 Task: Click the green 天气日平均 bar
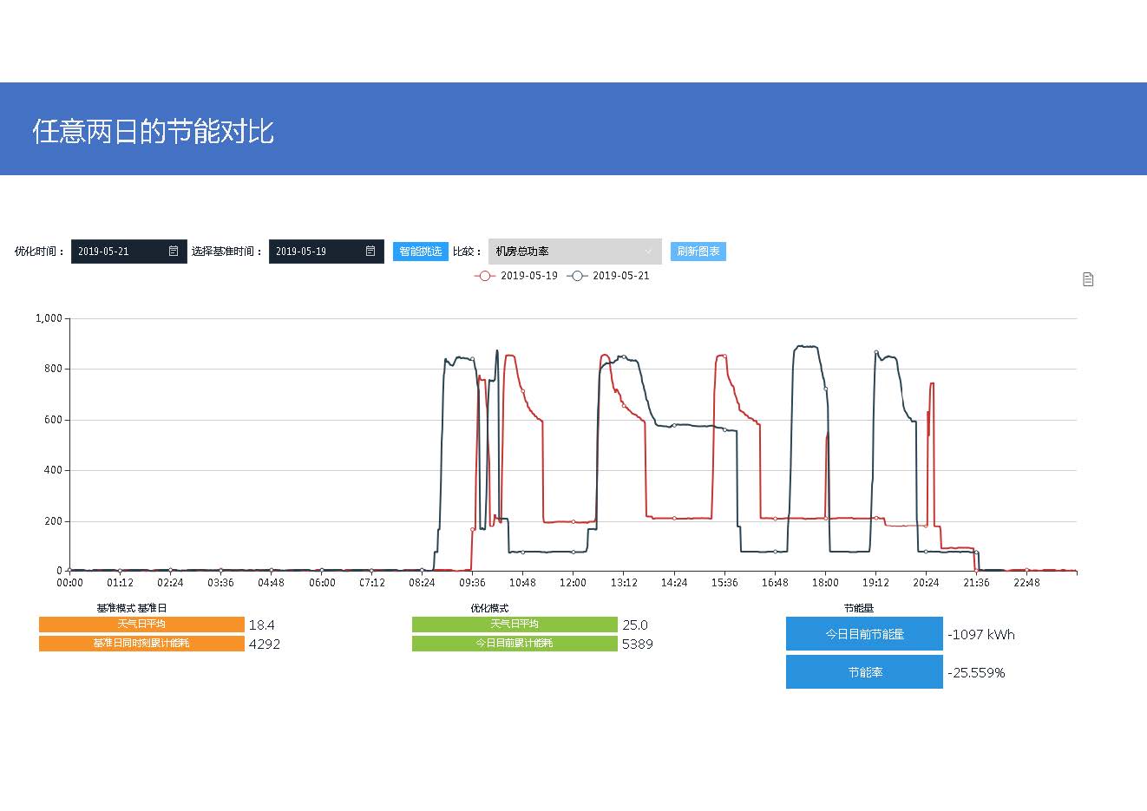515,625
